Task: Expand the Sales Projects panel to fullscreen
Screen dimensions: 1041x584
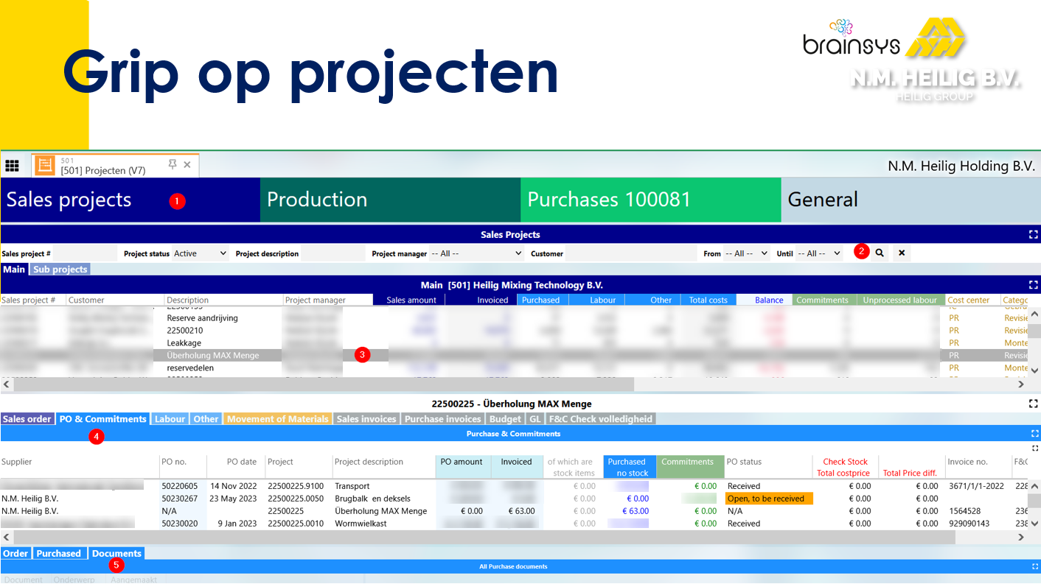Action: 1032,234
